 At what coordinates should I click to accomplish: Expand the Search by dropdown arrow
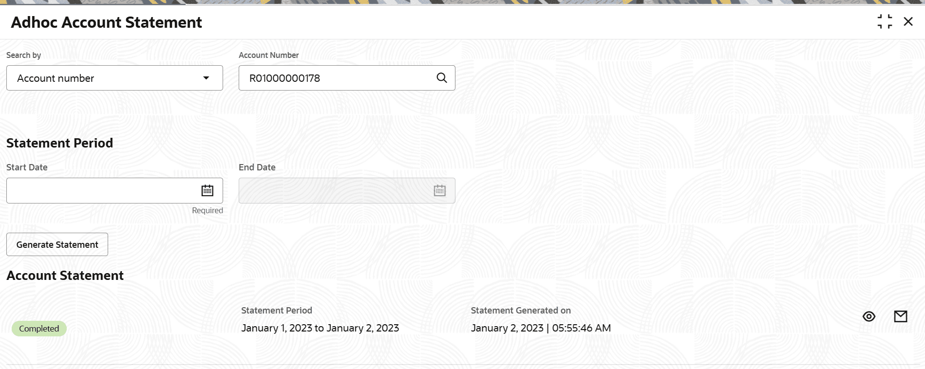[206, 78]
